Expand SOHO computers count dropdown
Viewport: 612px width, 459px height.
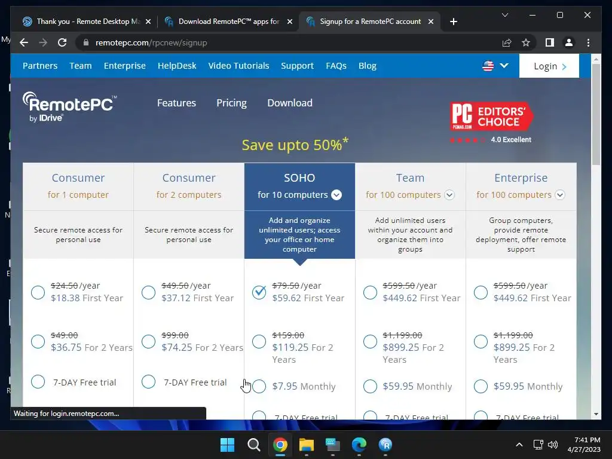336,195
